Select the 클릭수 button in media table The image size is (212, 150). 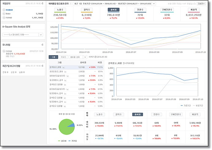119,114
